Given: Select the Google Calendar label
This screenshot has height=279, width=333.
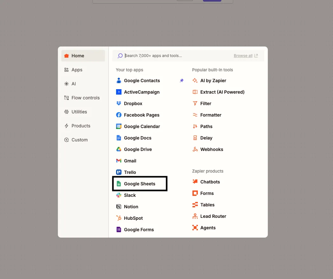Looking at the screenshot, I should 142,126.
